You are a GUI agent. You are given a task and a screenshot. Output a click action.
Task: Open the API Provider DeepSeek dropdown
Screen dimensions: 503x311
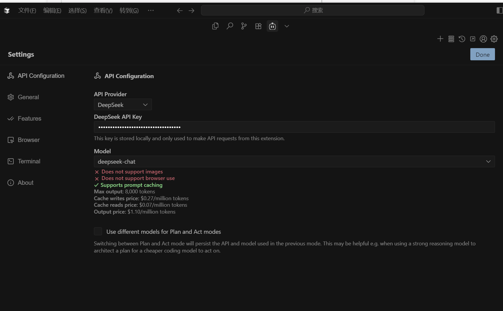(123, 105)
